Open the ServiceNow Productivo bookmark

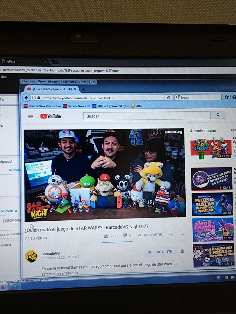tap(42, 106)
